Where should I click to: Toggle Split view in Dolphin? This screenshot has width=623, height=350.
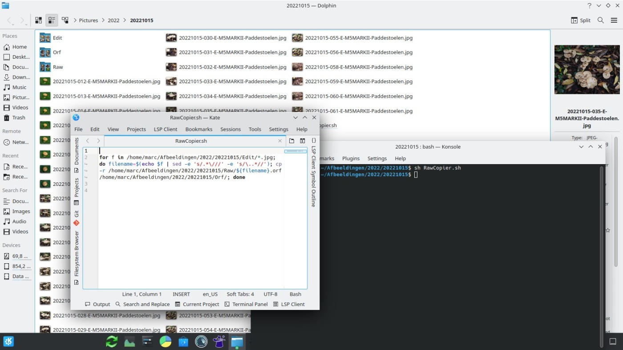(x=581, y=20)
